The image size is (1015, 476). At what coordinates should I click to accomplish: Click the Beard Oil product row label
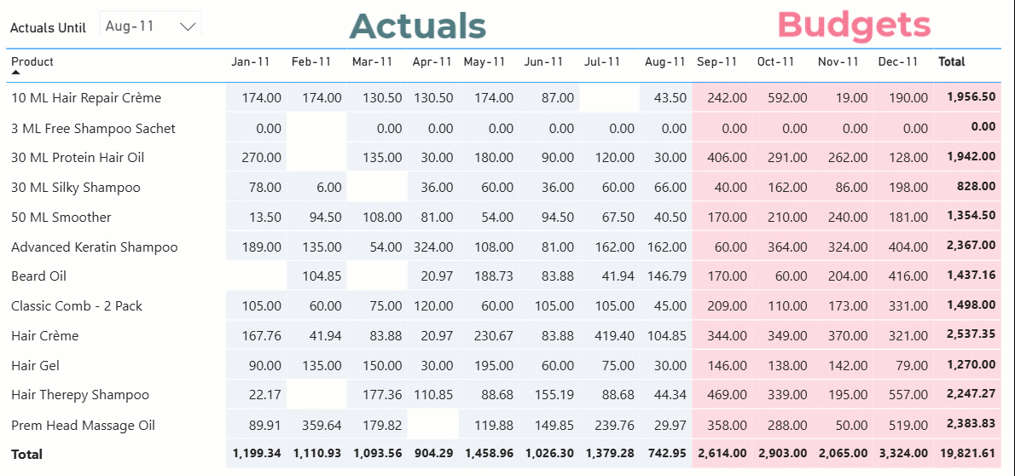pos(38,276)
